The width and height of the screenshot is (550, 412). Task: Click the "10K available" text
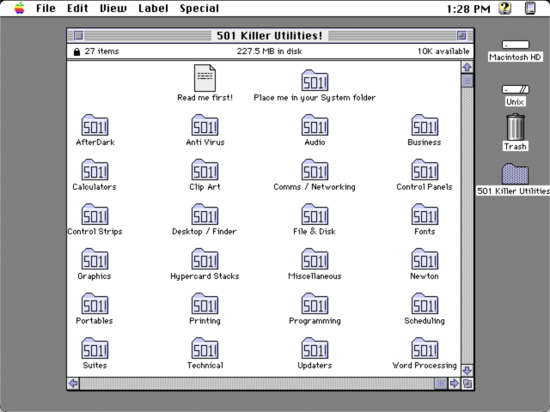[443, 51]
